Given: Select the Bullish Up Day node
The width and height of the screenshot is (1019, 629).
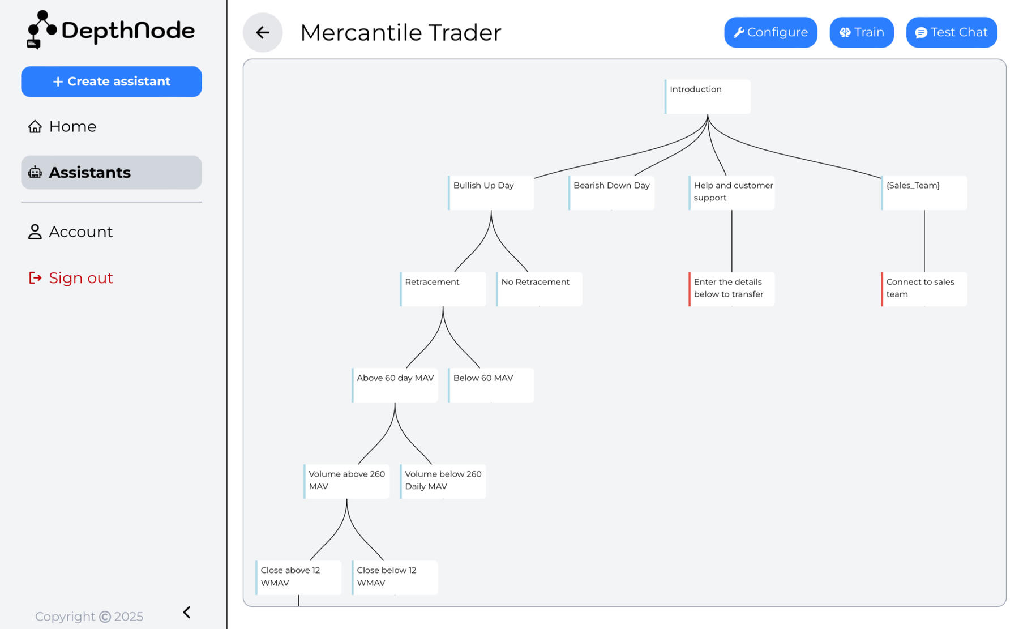Looking at the screenshot, I should 491,193.
